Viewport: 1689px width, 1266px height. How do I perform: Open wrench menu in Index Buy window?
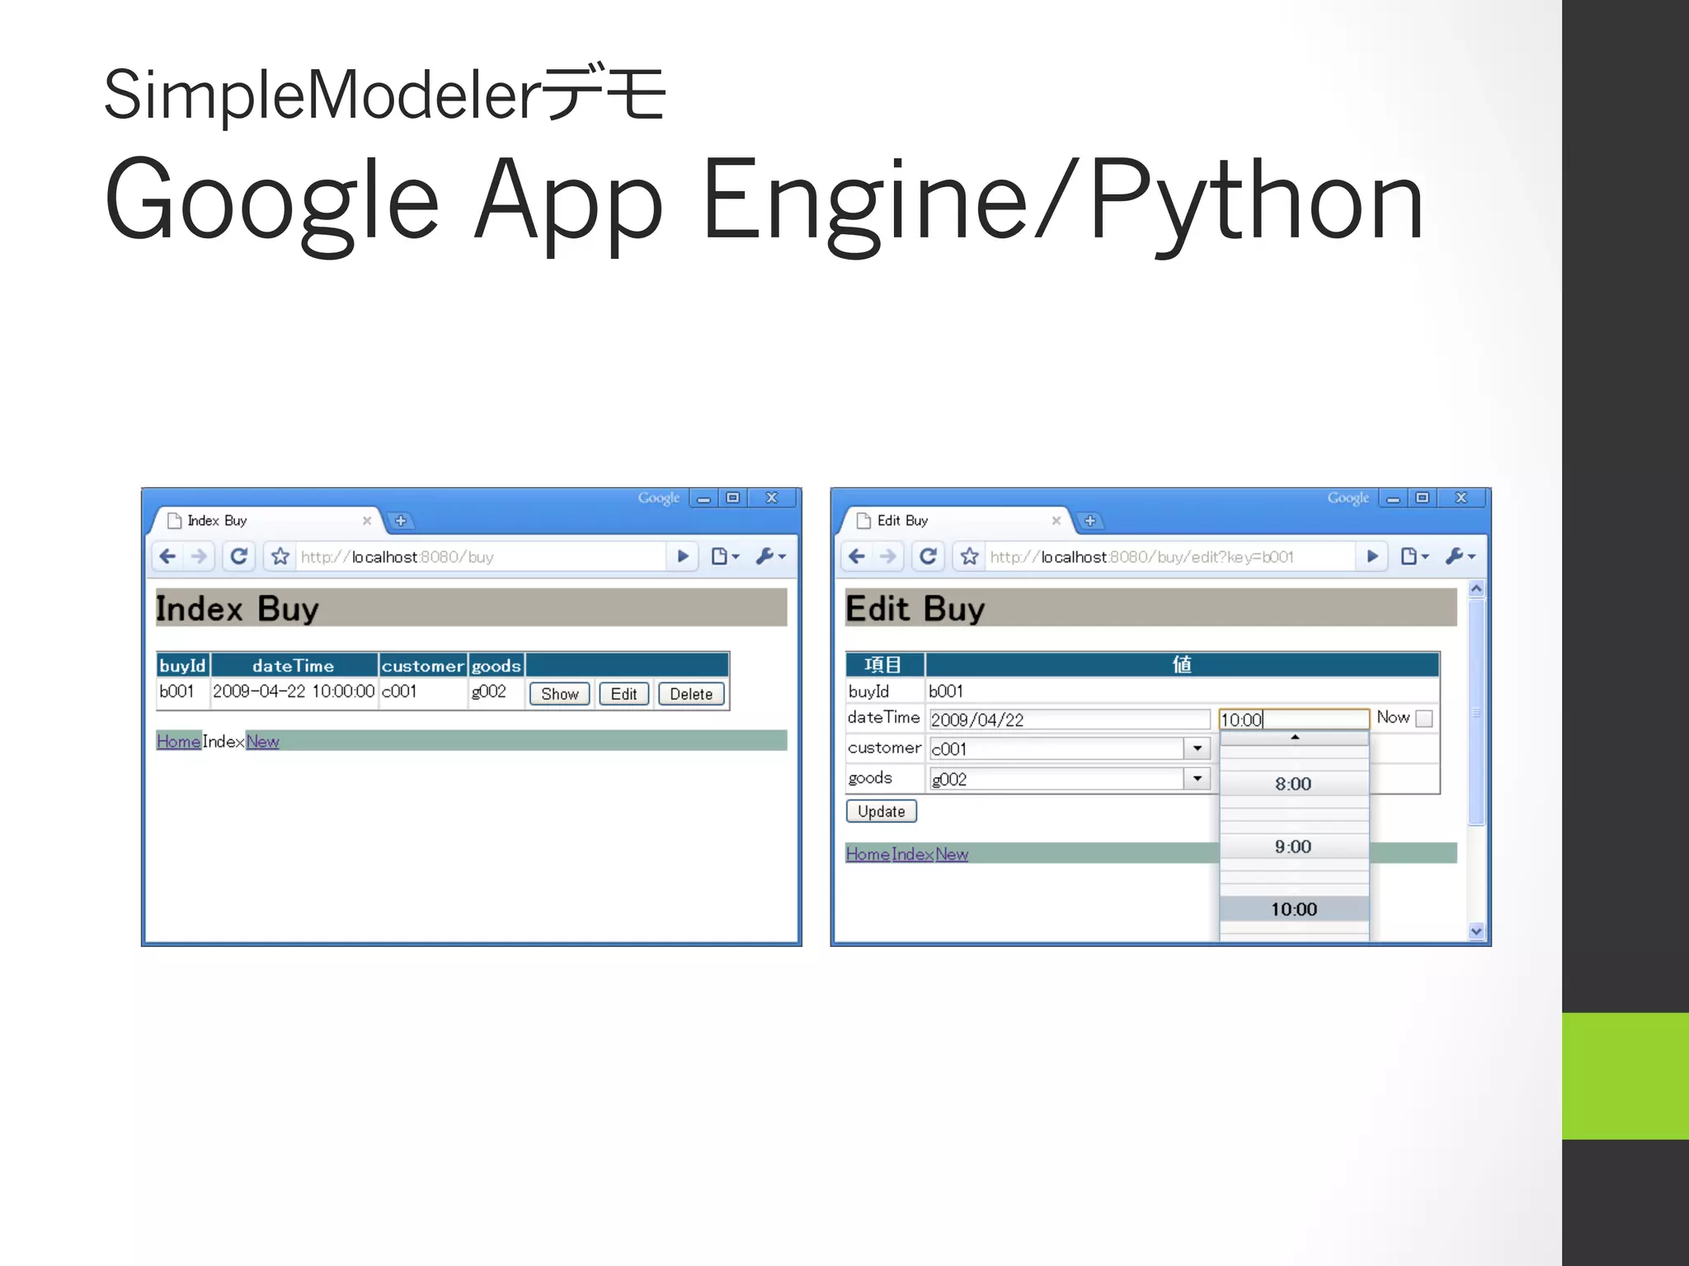[771, 556]
